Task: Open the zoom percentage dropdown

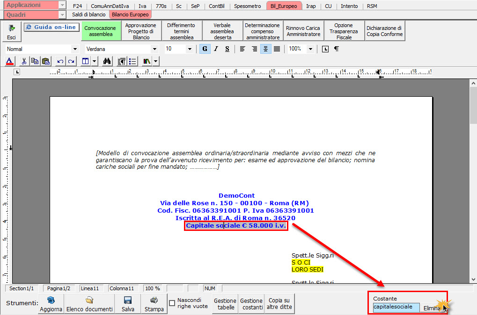Action: [x=310, y=49]
